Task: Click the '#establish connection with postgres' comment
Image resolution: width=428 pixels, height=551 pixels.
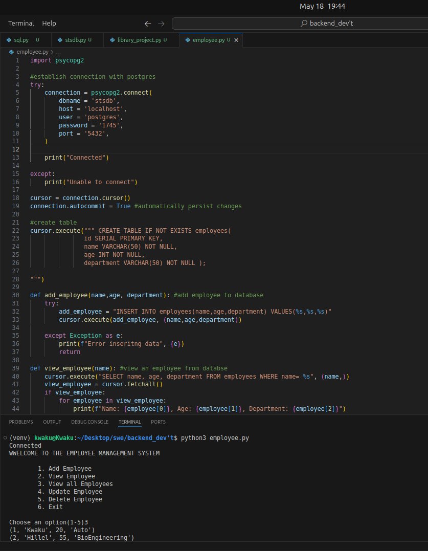Action: click(93, 77)
